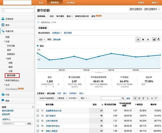162x133 pixels.
Task: Open the 標準報表 standard reports tab
Action: pos(55,3)
